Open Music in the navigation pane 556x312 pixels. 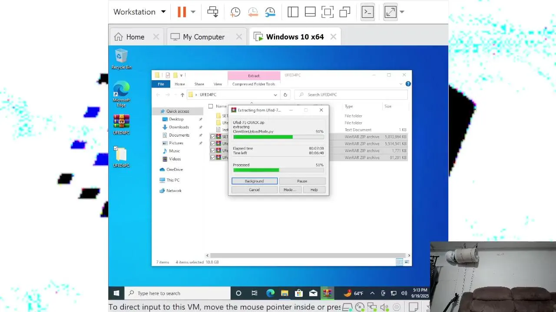point(174,151)
